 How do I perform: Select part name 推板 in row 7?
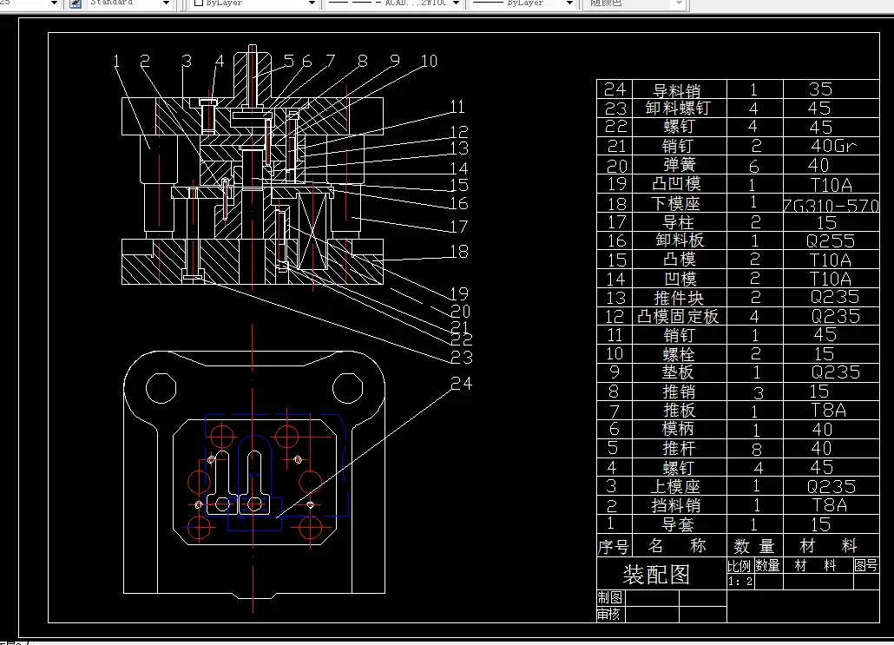coord(679,410)
